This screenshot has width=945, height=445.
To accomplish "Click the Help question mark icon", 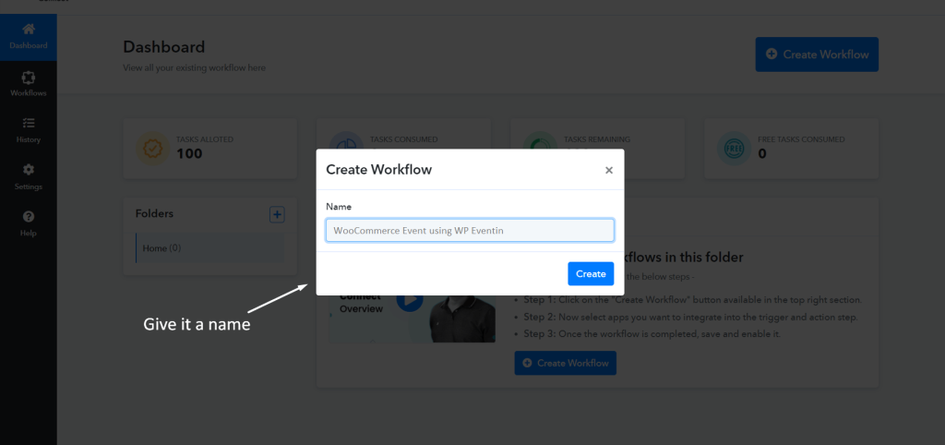I will point(29,216).
